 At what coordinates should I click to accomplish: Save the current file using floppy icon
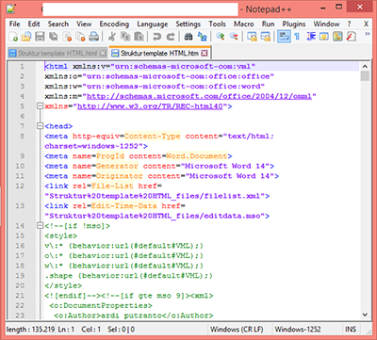(x=40, y=37)
